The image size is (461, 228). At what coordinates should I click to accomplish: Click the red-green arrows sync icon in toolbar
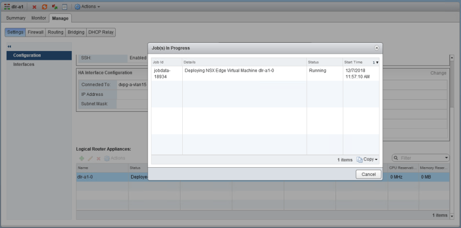coord(54,7)
